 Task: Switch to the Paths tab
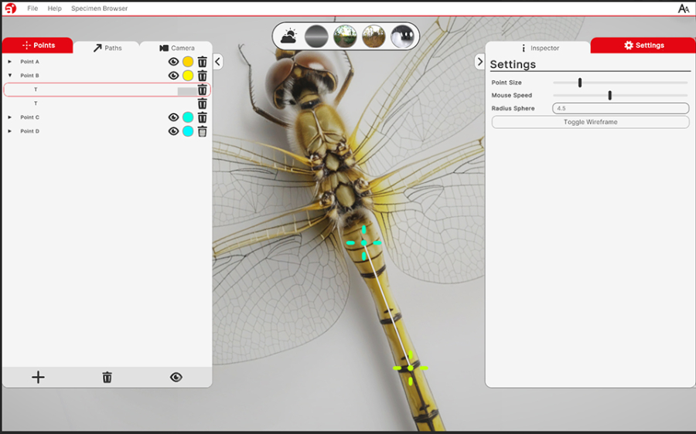click(x=107, y=48)
